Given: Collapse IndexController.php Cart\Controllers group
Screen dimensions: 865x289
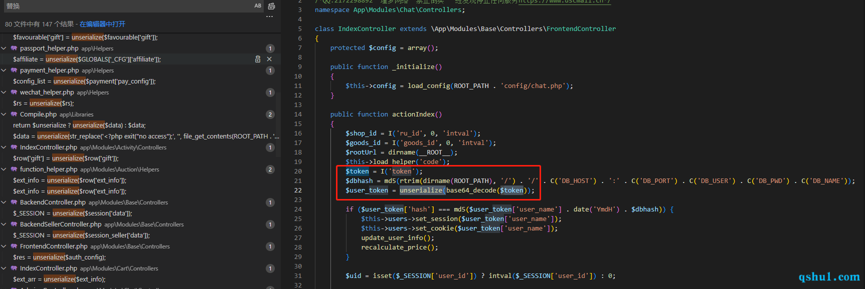Looking at the screenshot, I should [4, 268].
